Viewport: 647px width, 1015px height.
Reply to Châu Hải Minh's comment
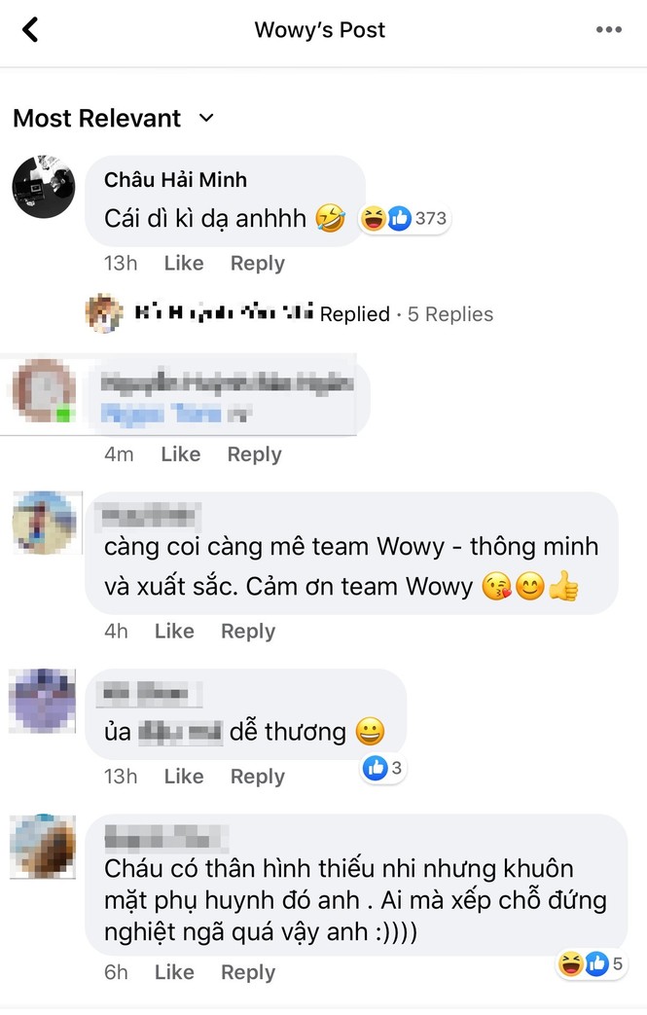[258, 264]
